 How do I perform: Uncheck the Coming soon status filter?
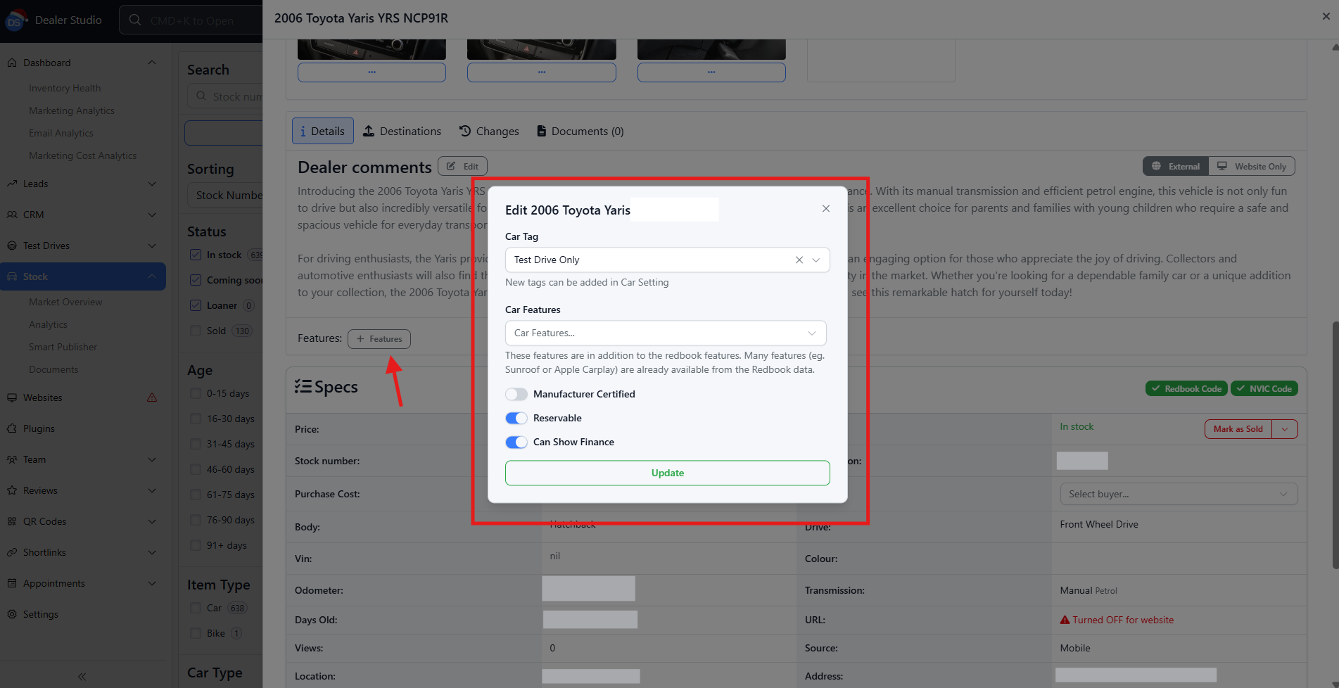pos(196,280)
